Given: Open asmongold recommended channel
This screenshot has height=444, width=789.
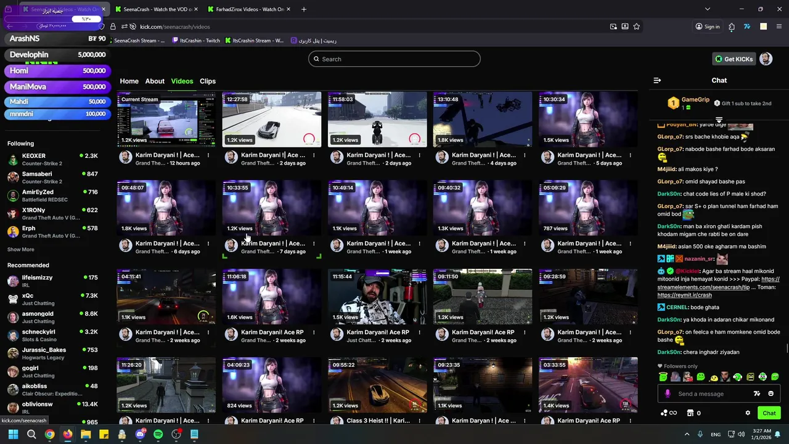Looking at the screenshot, I should 52,317.
